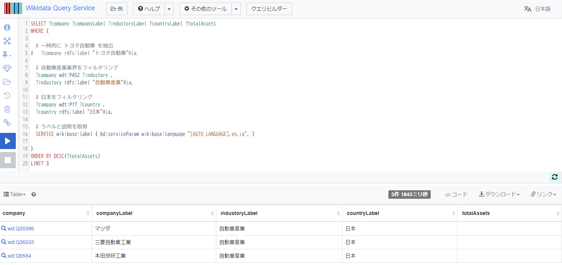Expand the ヘルプ dropdown arrow
This screenshot has height=265, width=562.
point(169,9)
